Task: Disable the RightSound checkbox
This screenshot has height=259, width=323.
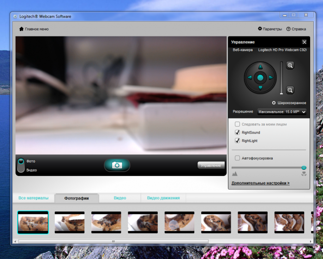Action: point(238,133)
